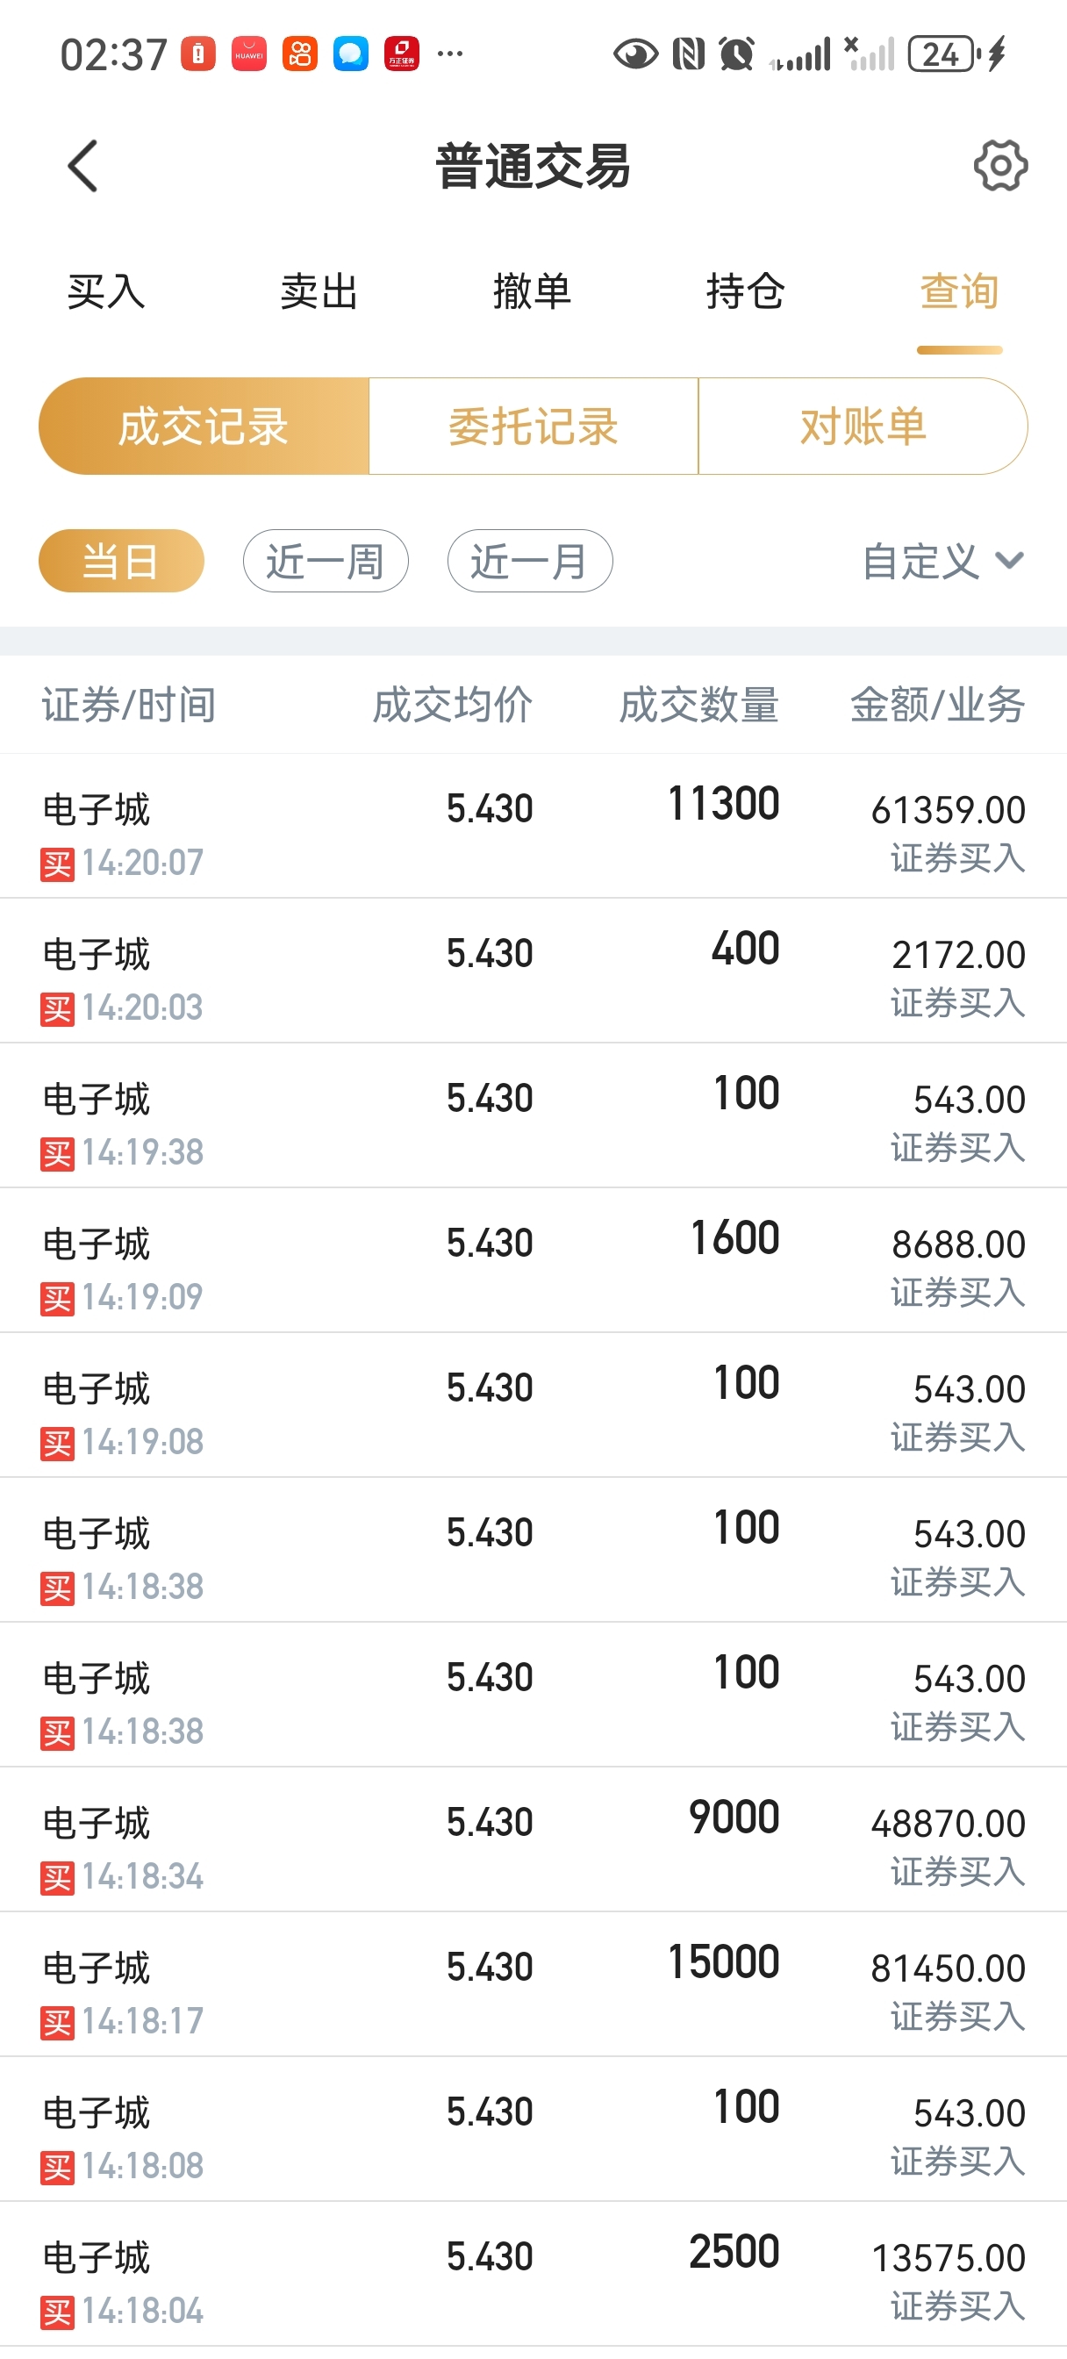Tap the alarm clock status icon
Screen dimensions: 1067x2359
point(736,54)
